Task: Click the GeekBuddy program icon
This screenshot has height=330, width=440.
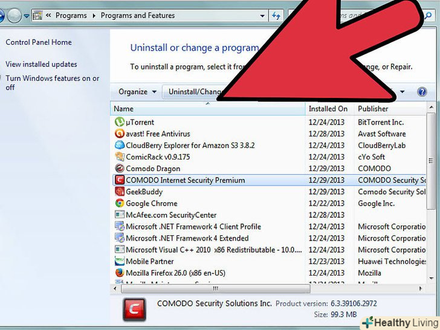Action: point(120,192)
